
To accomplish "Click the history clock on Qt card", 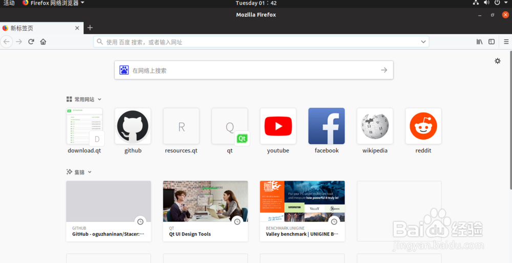I will 238,222.
